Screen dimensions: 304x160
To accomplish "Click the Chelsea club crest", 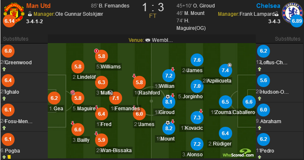I will tap(292, 13).
